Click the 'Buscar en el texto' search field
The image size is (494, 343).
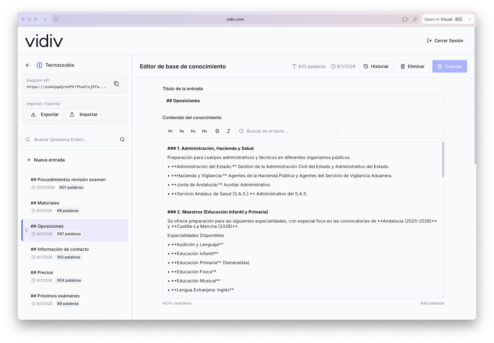[287, 131]
